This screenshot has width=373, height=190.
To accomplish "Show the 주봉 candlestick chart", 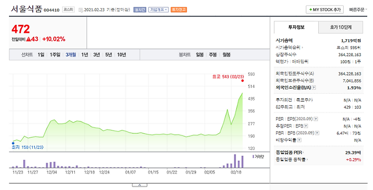I will pyautogui.click(x=213, y=55).
